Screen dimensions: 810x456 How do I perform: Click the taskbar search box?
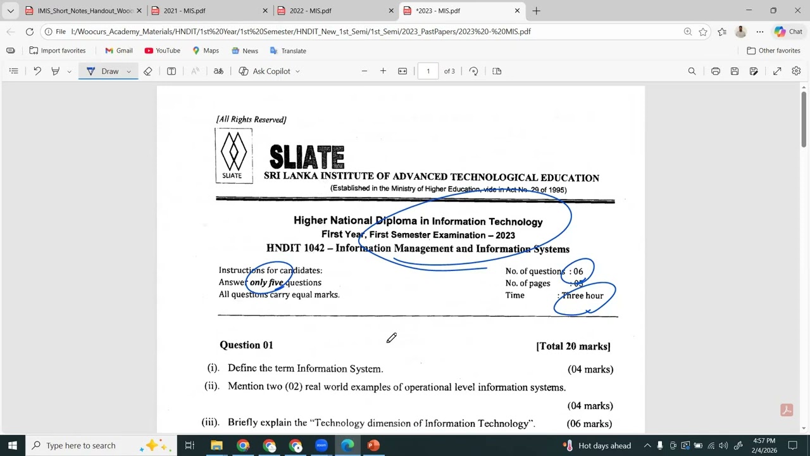(101, 445)
